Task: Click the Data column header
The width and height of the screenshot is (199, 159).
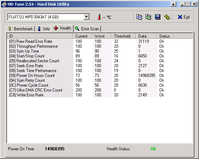Action: tap(146, 36)
